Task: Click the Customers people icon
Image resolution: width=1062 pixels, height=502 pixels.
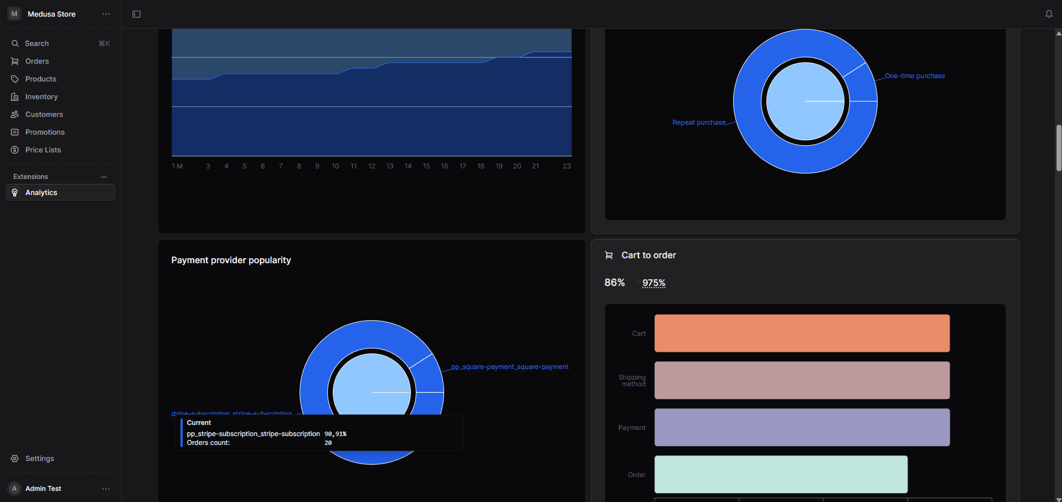Action: click(x=15, y=115)
